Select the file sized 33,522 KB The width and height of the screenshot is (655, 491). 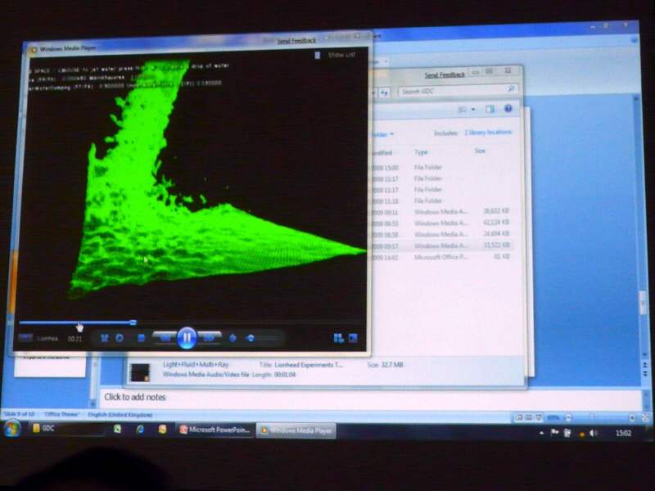440,245
